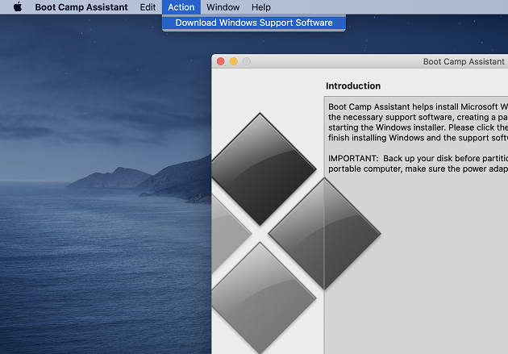508x354 pixels.
Task: Open the Apple menu
Action: pyautogui.click(x=18, y=6)
